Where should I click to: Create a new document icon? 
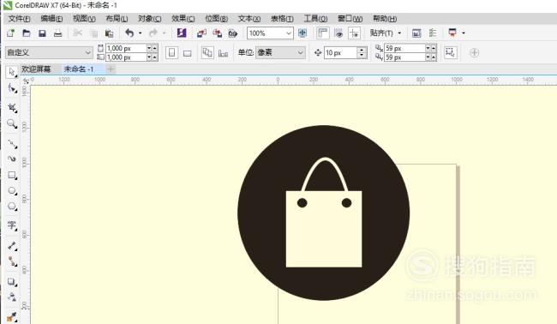(x=10, y=33)
